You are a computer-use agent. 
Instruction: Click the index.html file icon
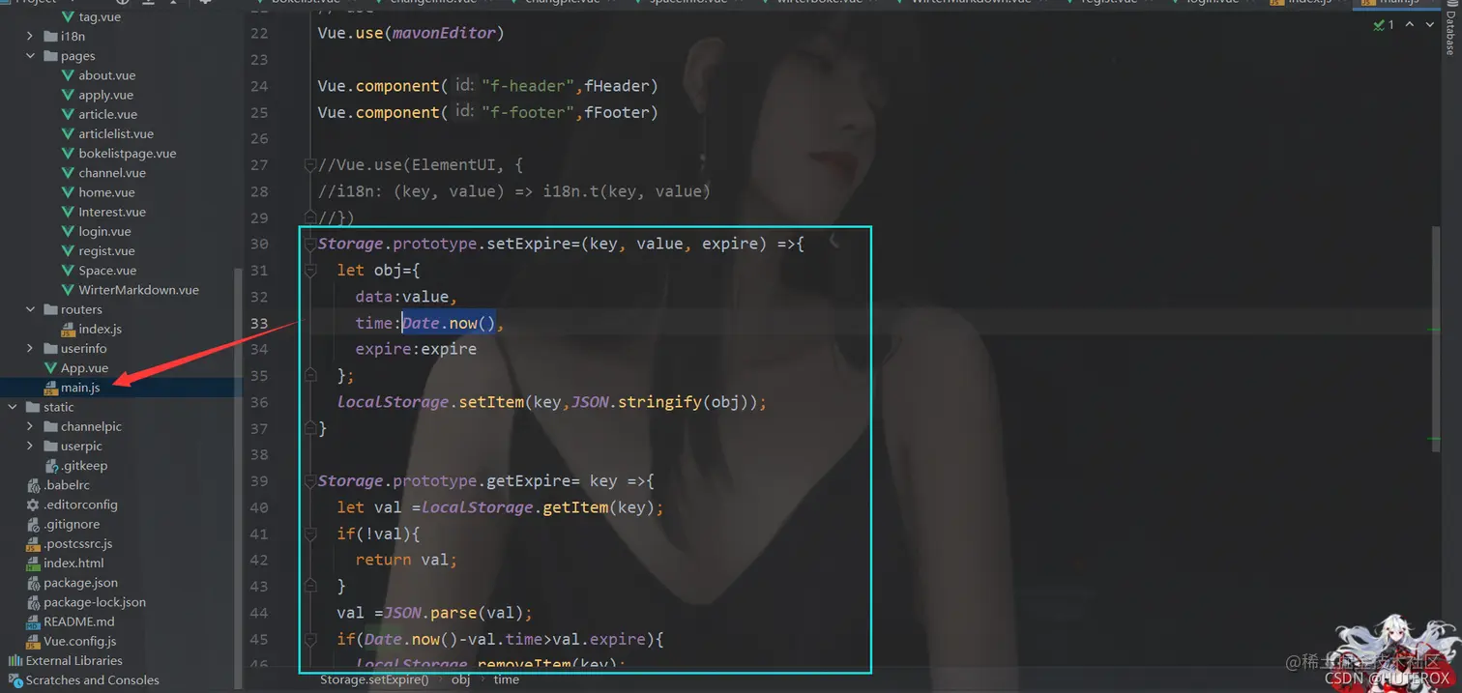click(34, 563)
